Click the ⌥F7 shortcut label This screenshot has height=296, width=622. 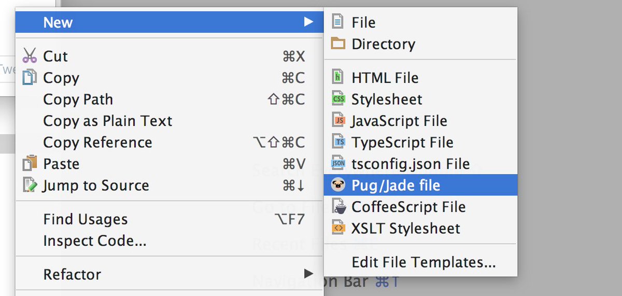289,219
